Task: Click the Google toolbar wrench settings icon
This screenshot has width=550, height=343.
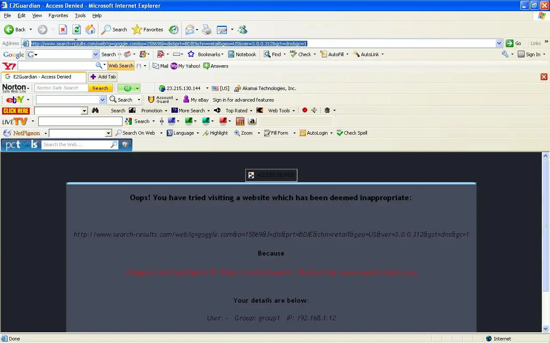Action: coord(505,54)
